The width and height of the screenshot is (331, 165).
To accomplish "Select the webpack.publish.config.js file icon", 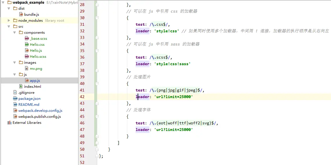I will (x=15, y=116).
